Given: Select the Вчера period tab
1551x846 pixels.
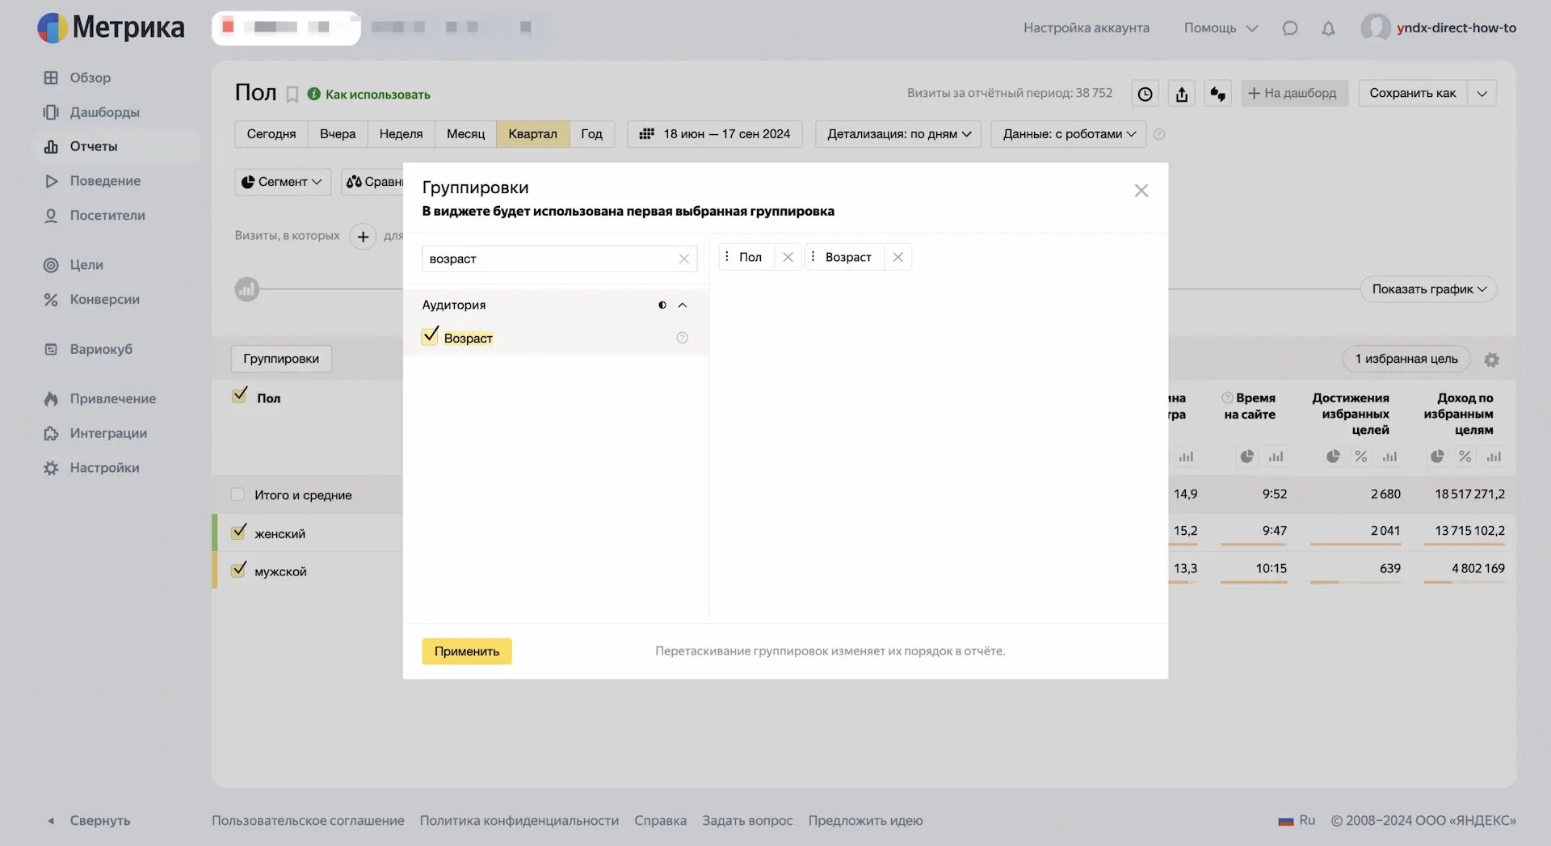Looking at the screenshot, I should tap(338, 134).
